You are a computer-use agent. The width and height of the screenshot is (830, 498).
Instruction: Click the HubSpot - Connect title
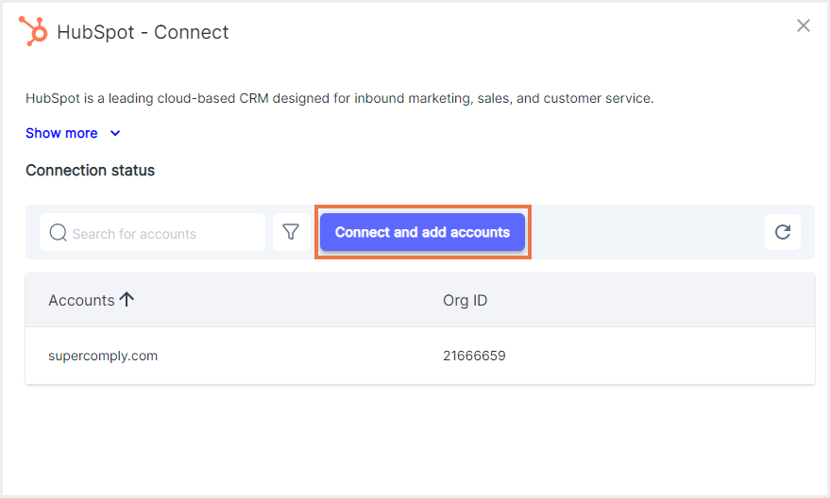143,32
